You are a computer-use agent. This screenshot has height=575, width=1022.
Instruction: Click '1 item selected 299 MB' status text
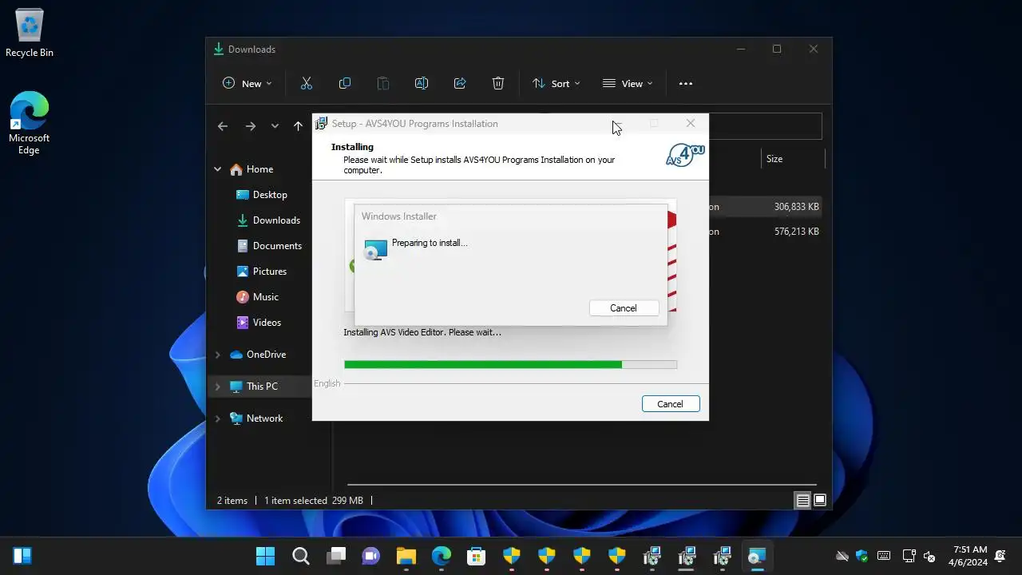(x=314, y=501)
